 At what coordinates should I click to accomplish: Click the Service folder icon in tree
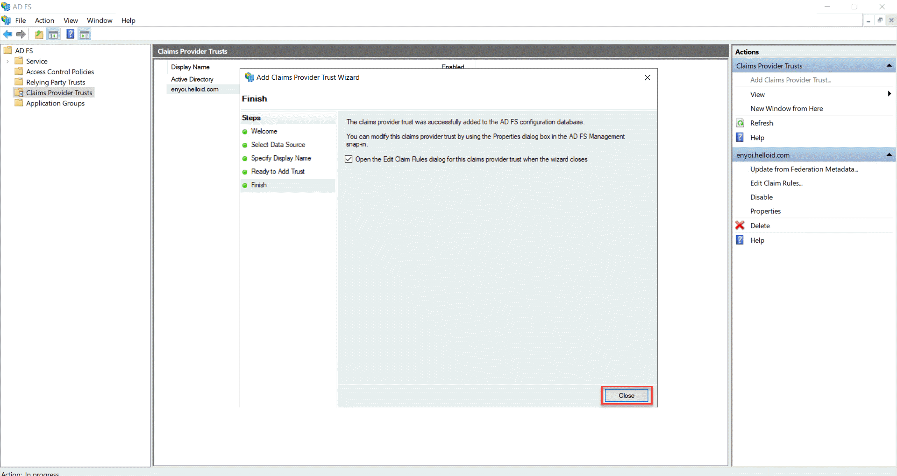coord(19,61)
